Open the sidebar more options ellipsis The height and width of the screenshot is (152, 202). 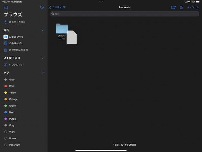point(42,7)
